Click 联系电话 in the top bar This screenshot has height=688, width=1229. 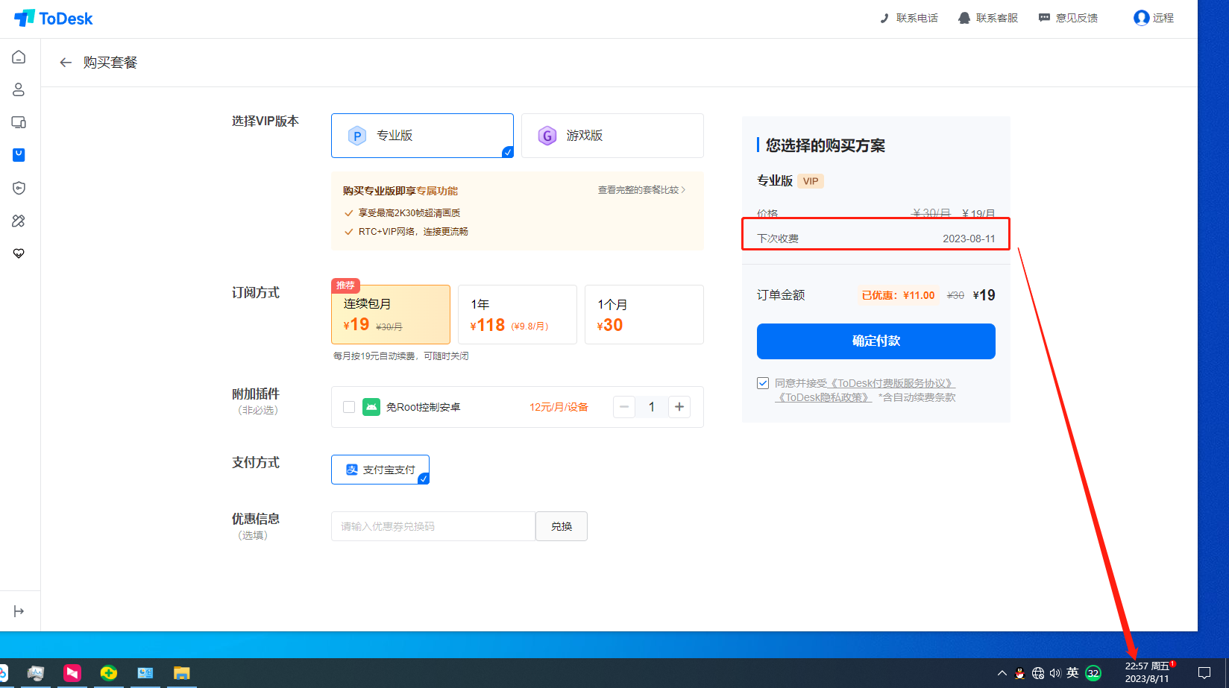point(908,18)
